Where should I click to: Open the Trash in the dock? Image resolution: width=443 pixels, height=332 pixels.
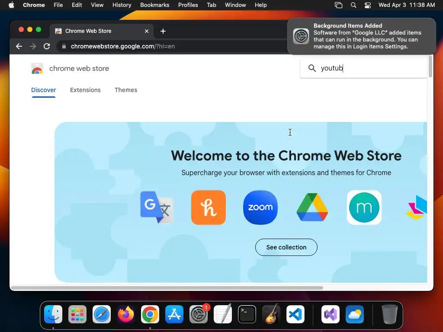390,314
